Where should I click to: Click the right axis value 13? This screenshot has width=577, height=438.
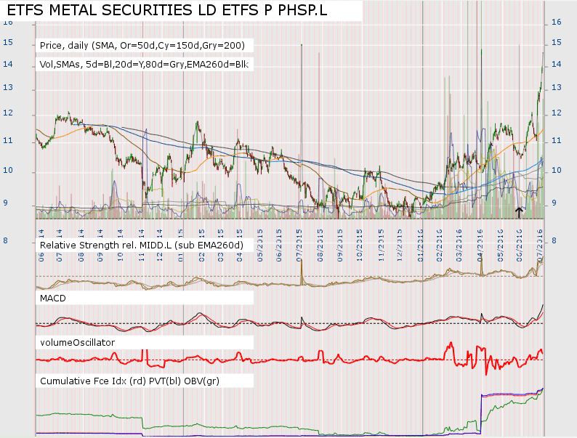point(557,87)
